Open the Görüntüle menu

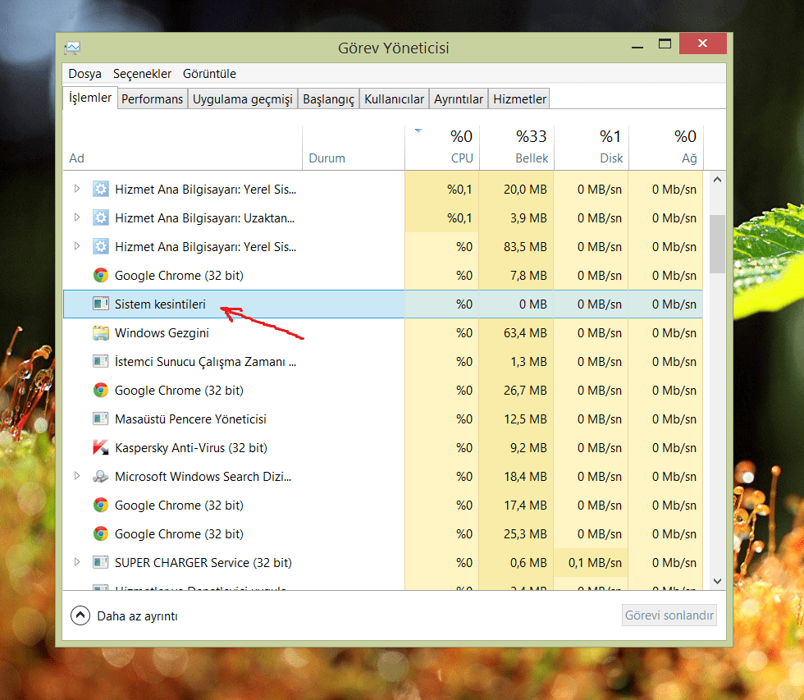click(x=209, y=74)
